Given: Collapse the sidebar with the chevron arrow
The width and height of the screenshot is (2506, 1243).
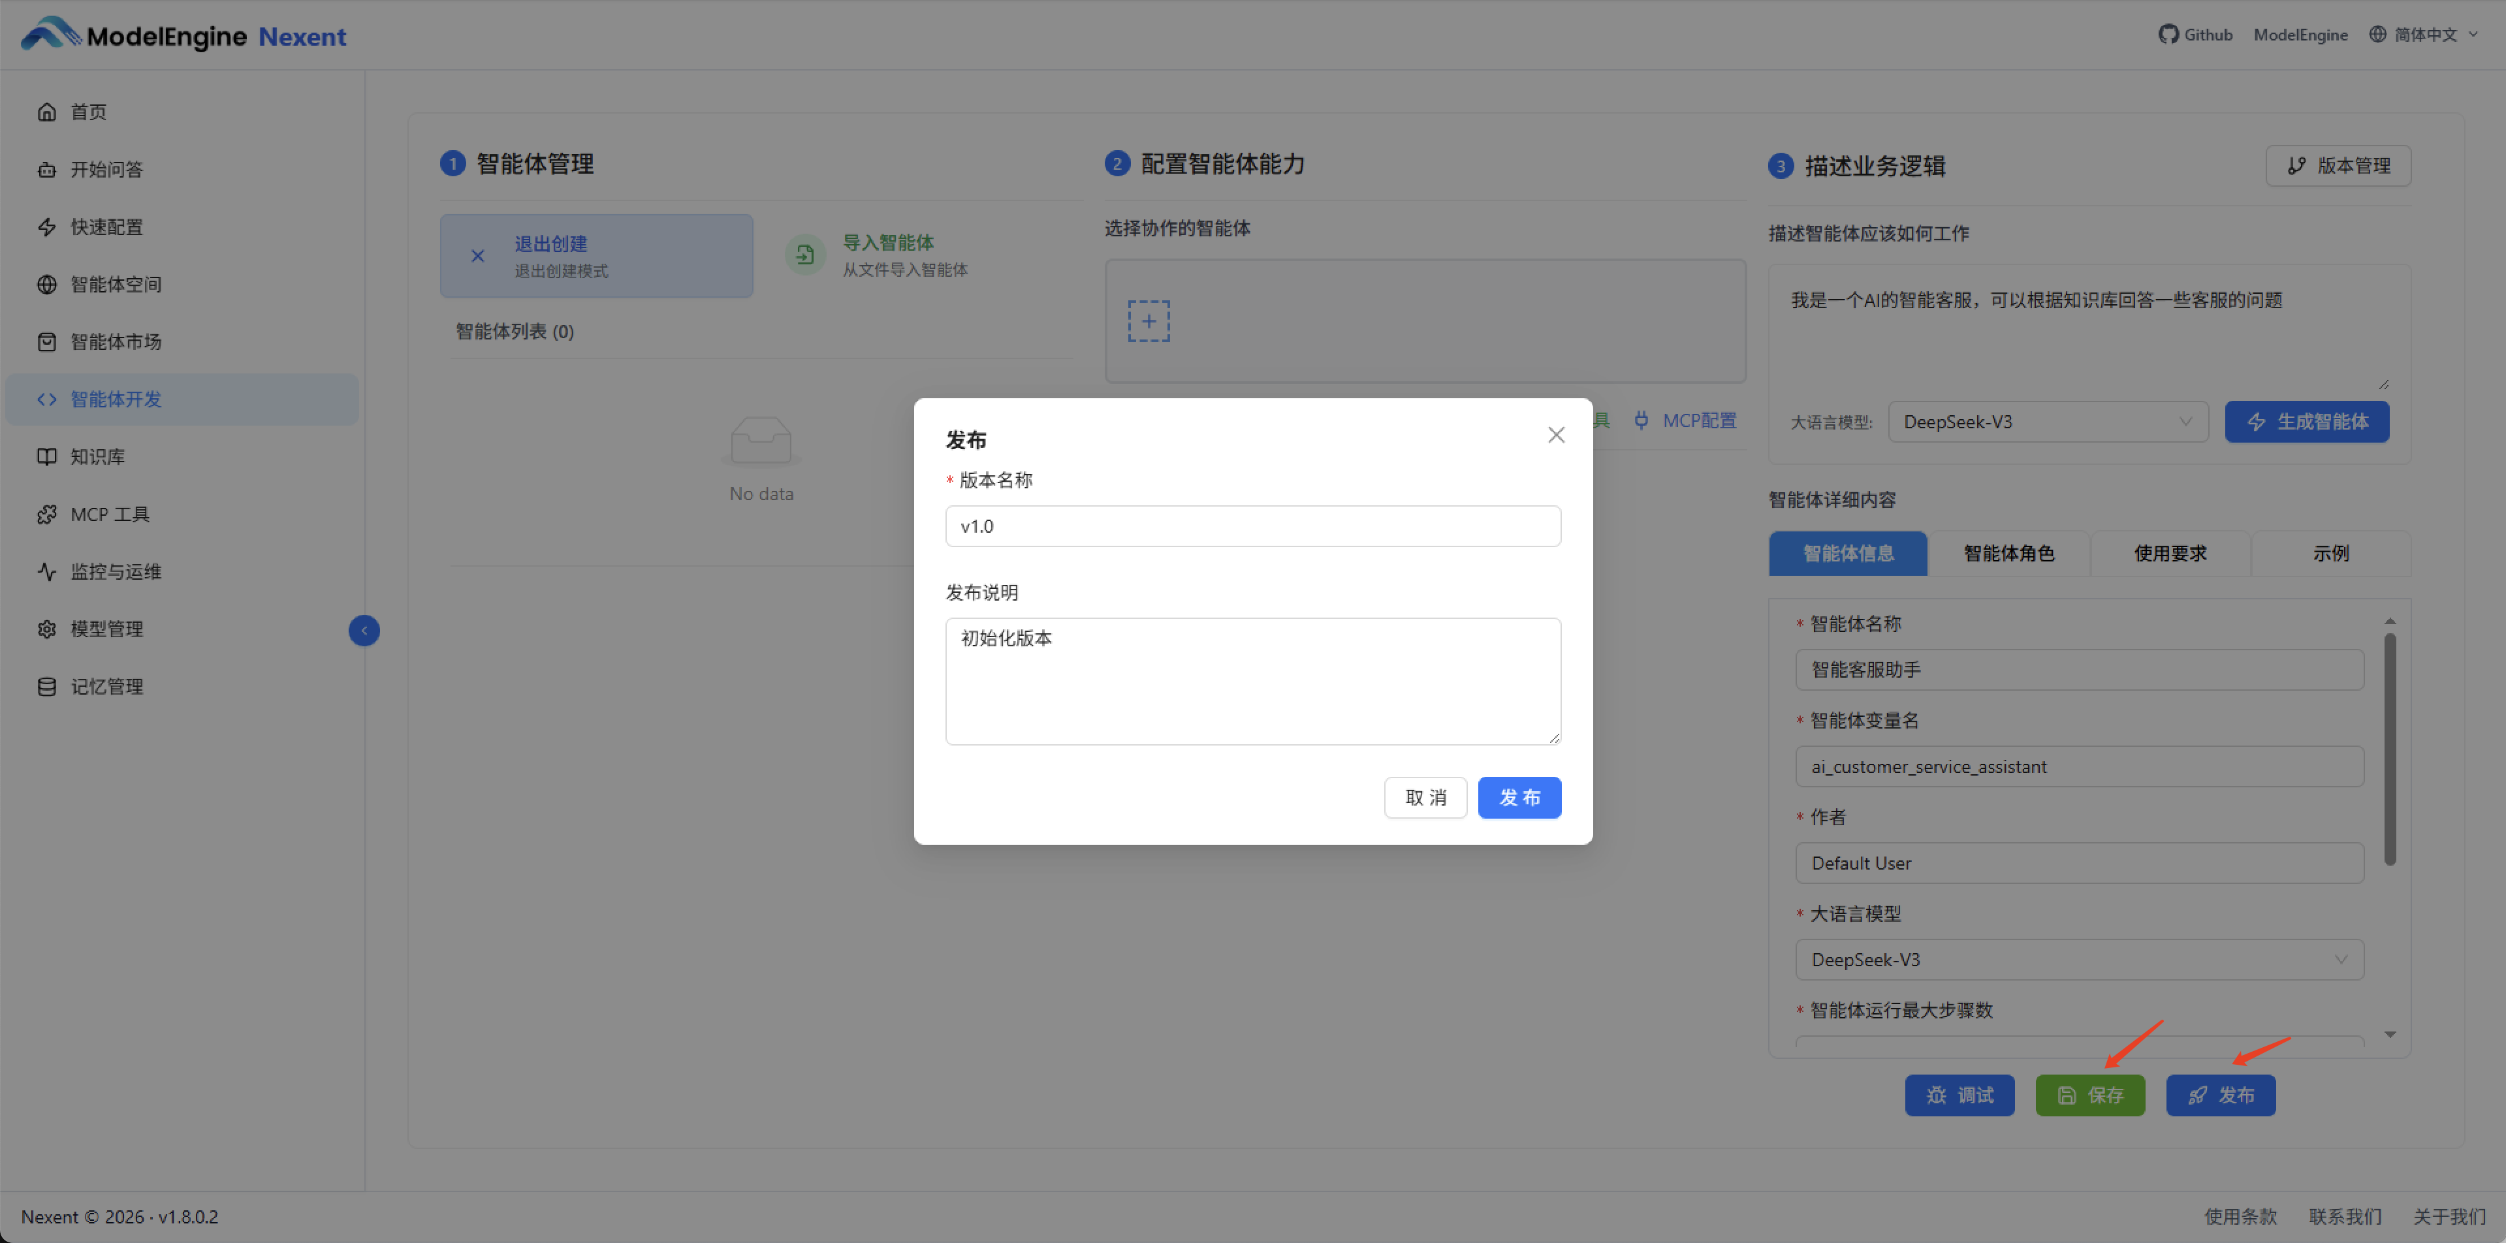Looking at the screenshot, I should coord(364,630).
